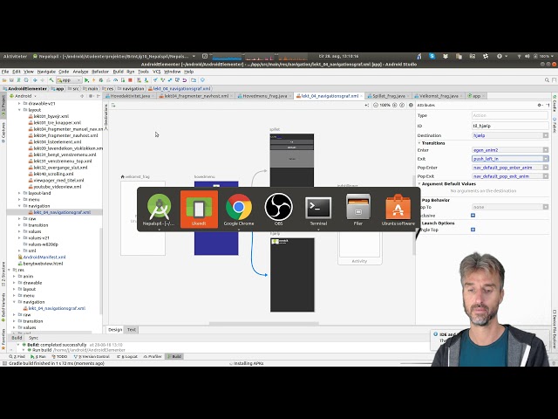Image resolution: width=558 pixels, height=419 pixels.
Task: Select the Design editor tab
Action: coord(115,330)
